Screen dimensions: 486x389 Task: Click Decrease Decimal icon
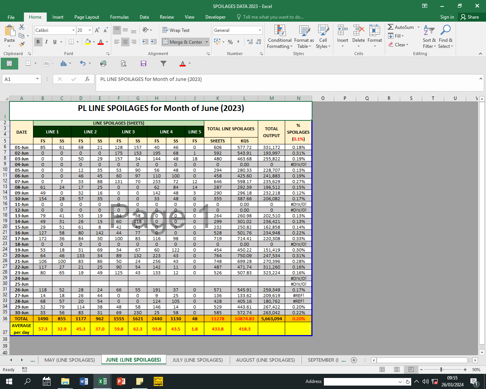[x=259, y=42]
